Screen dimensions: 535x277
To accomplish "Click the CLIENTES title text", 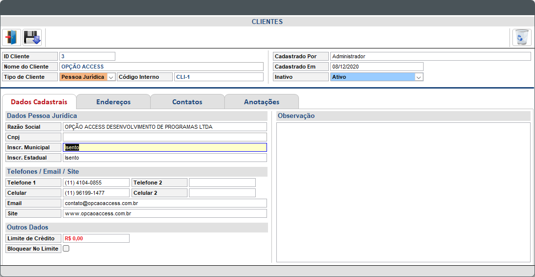I will click(267, 22).
